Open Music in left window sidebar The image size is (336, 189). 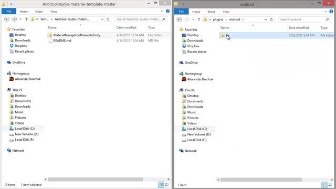[x=19, y=112]
